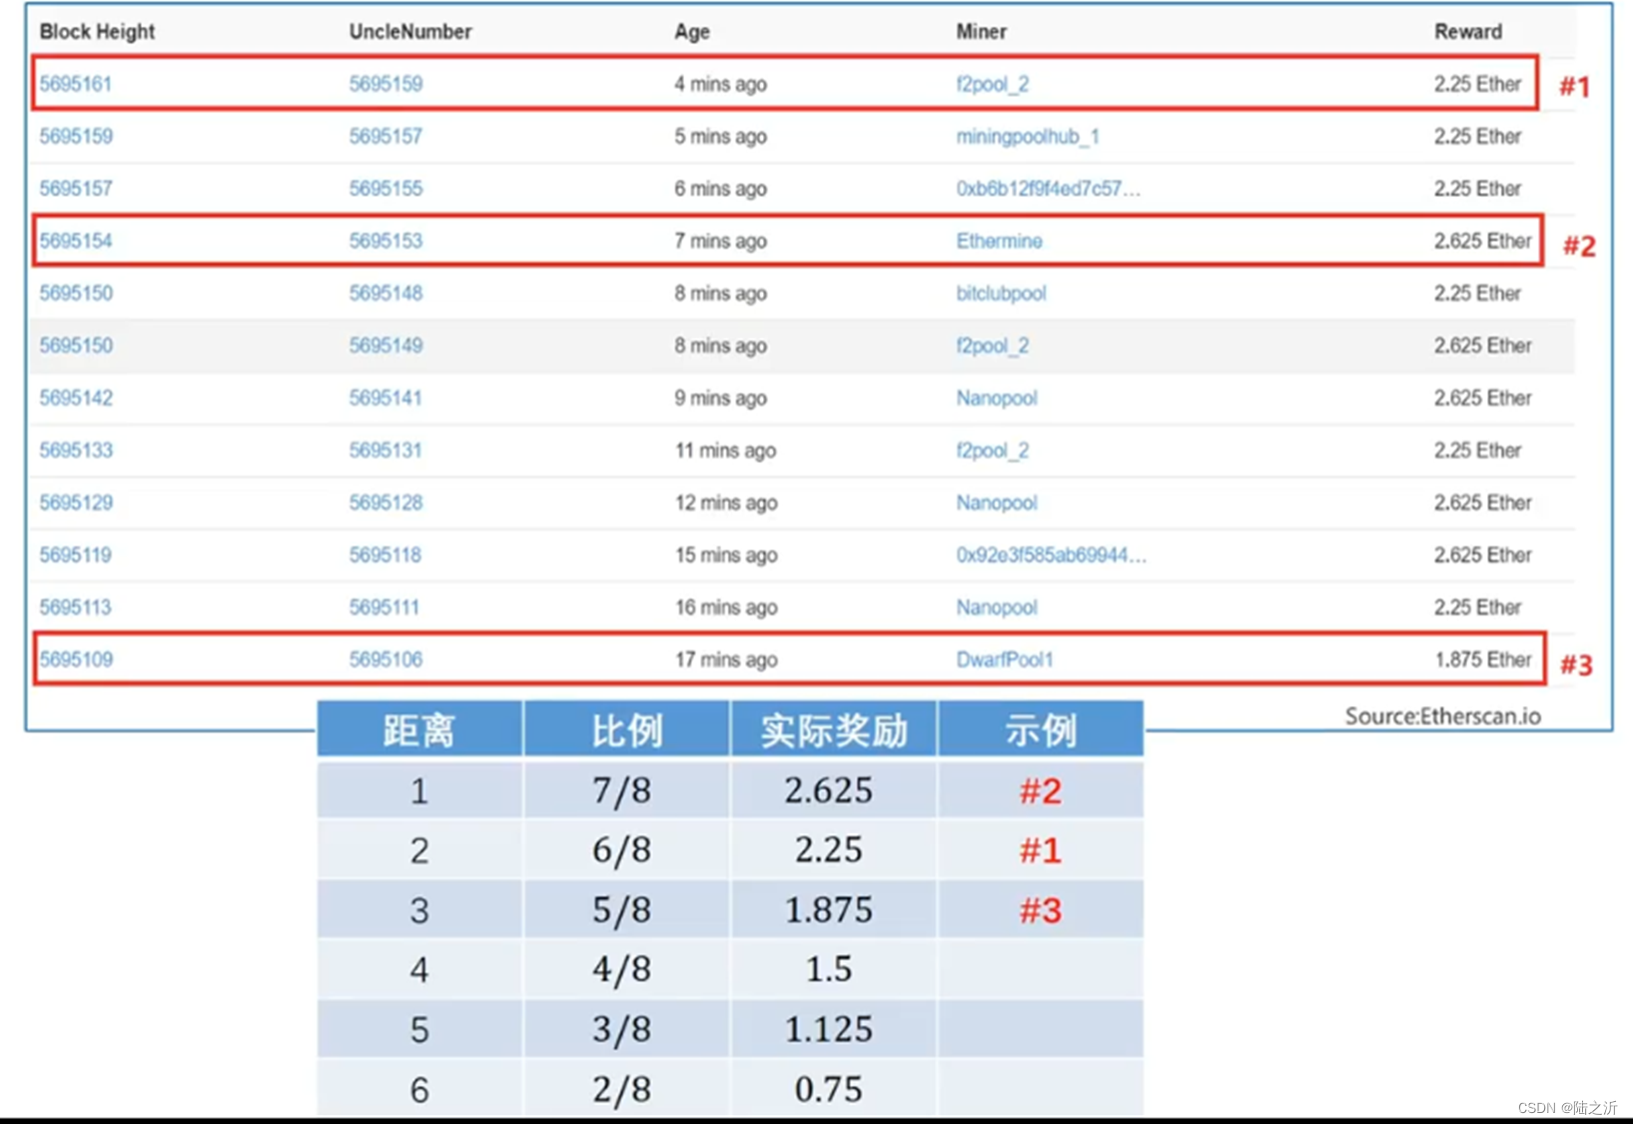
Task: Click the 距离 header in lower table
Action: click(419, 730)
